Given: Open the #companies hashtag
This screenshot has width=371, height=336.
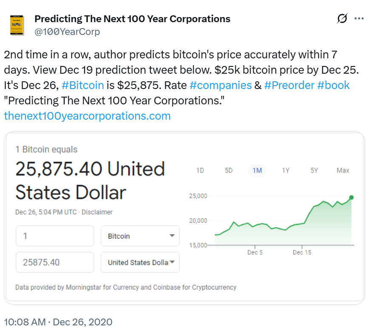Looking at the screenshot, I should tap(221, 85).
